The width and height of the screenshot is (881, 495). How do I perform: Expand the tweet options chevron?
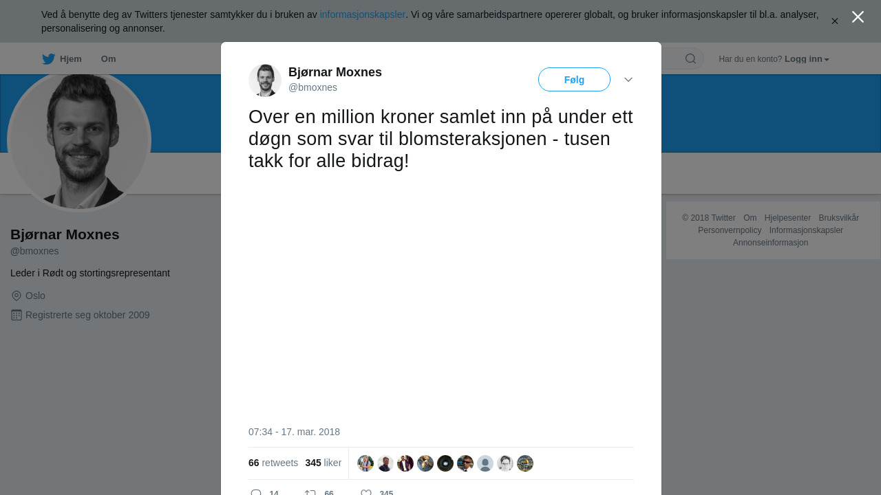click(628, 80)
